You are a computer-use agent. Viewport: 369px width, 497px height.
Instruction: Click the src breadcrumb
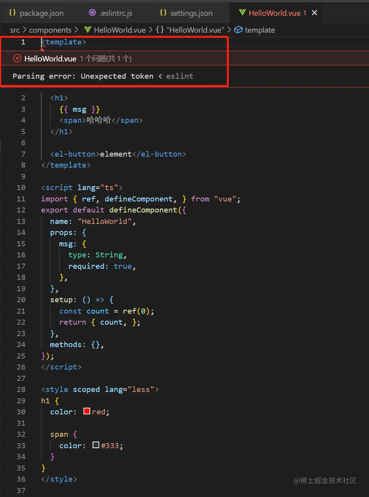point(15,30)
